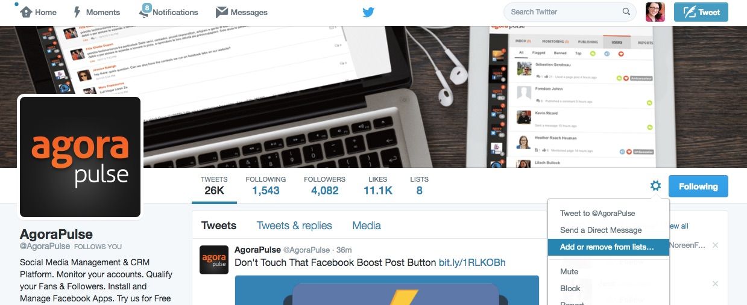
Task: Open the user avatar menu
Action: pos(655,12)
